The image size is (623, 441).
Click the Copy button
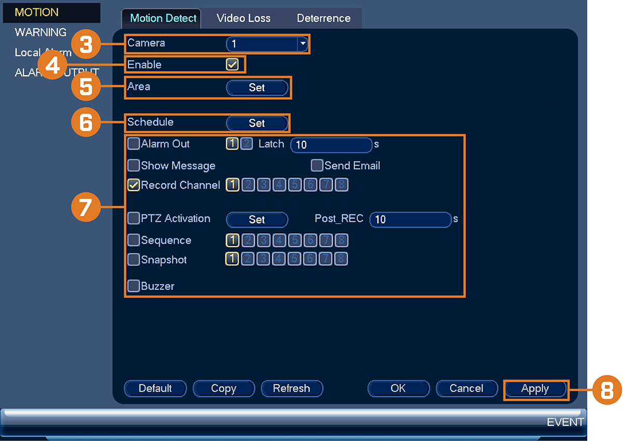[x=224, y=389]
